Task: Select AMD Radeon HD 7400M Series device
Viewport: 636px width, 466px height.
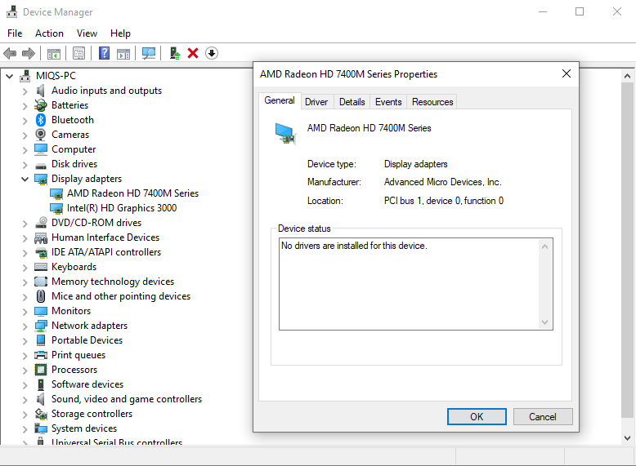Action: coord(132,193)
